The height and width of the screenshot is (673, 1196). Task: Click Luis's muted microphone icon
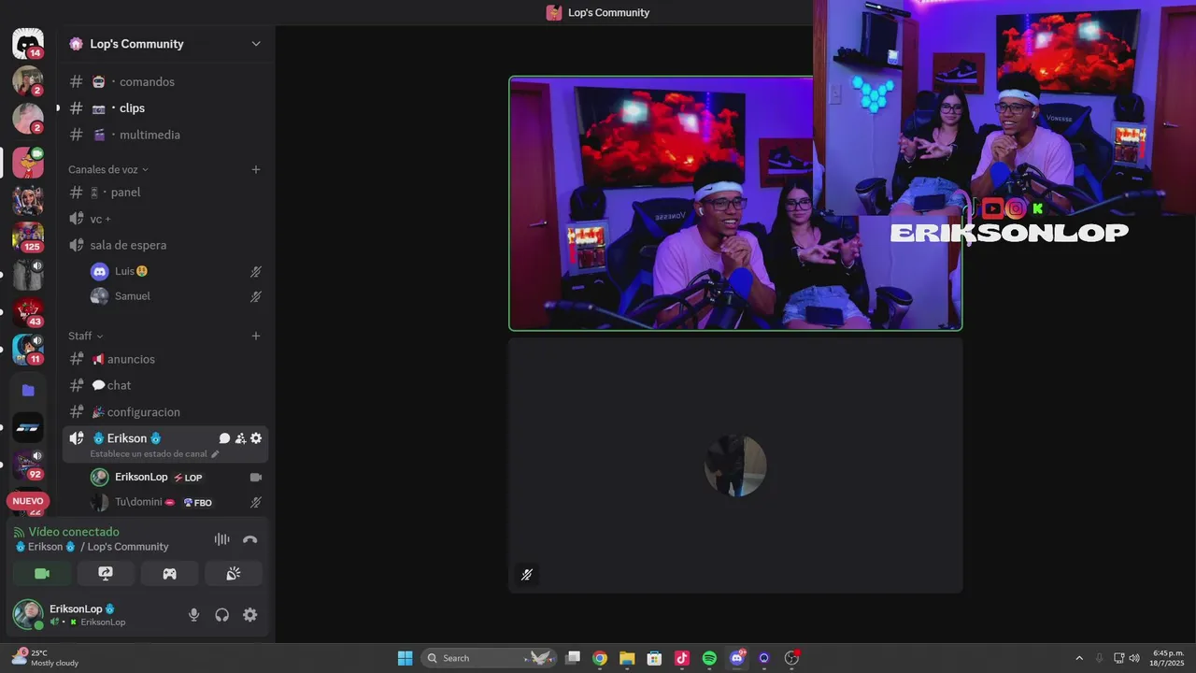tap(256, 271)
